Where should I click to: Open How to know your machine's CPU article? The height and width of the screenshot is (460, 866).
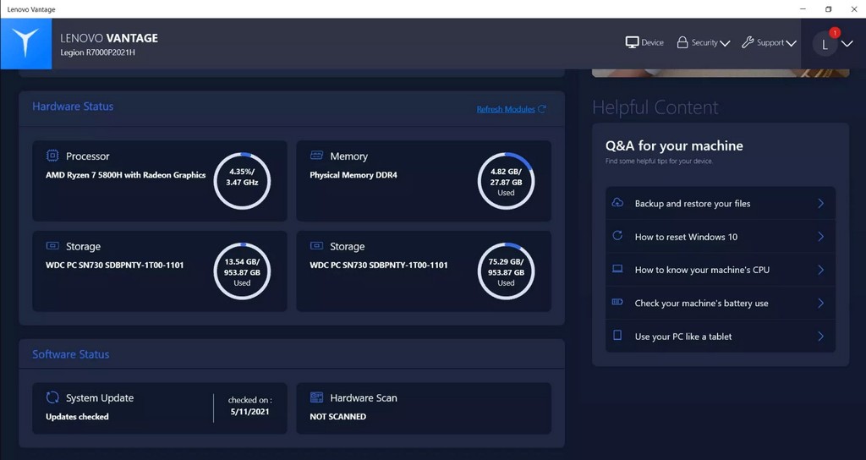[x=721, y=270]
